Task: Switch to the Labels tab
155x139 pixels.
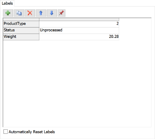Action: click(7, 3)
